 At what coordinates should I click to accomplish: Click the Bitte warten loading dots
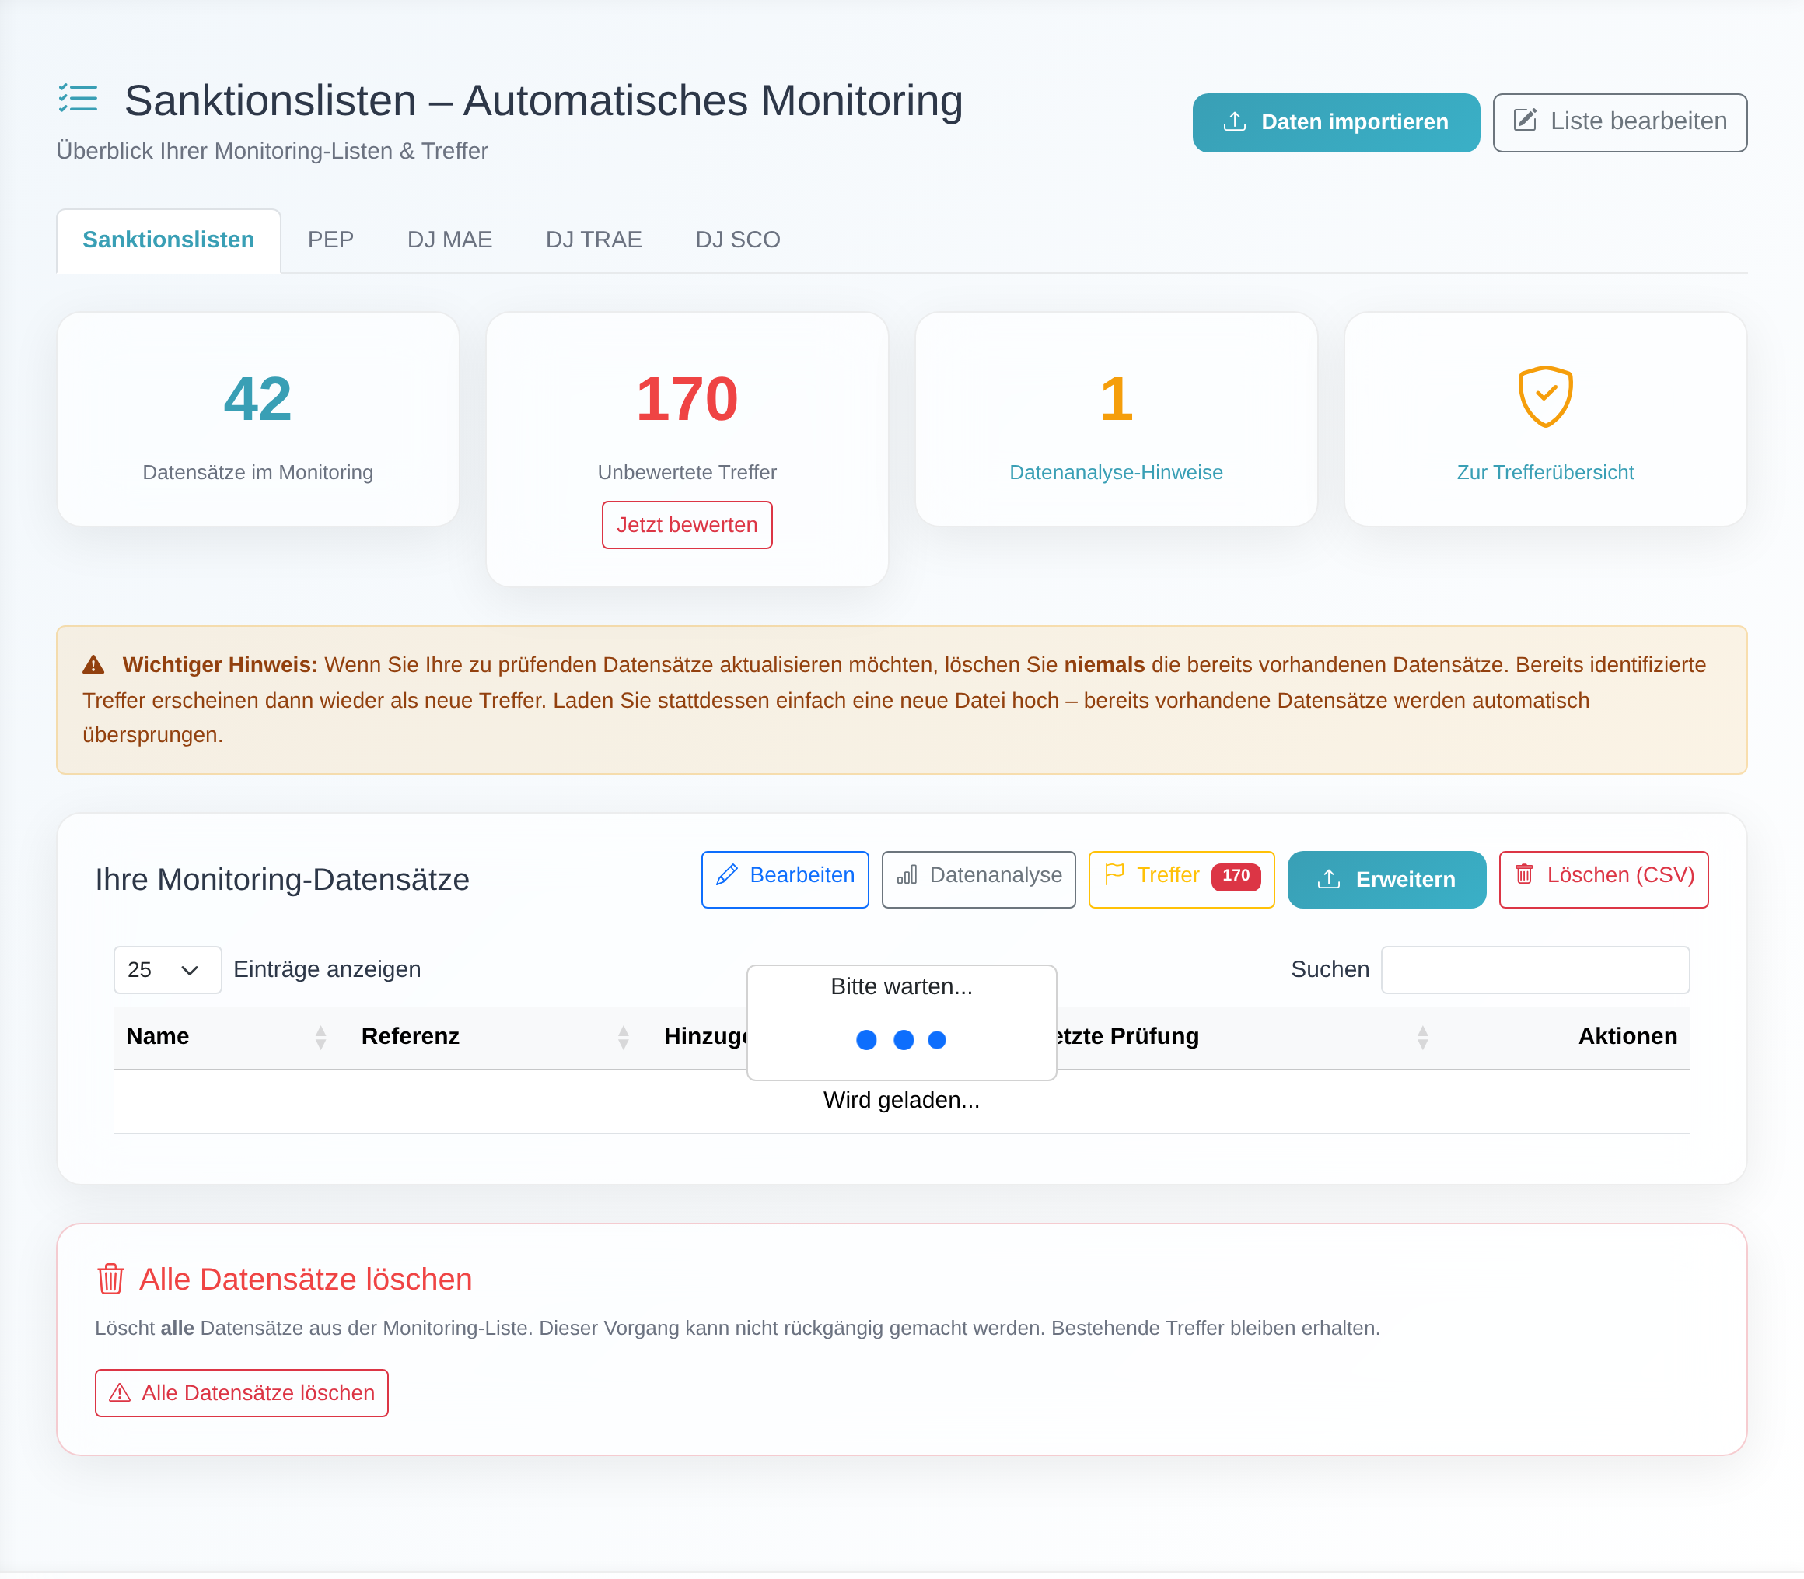pyautogui.click(x=901, y=1041)
